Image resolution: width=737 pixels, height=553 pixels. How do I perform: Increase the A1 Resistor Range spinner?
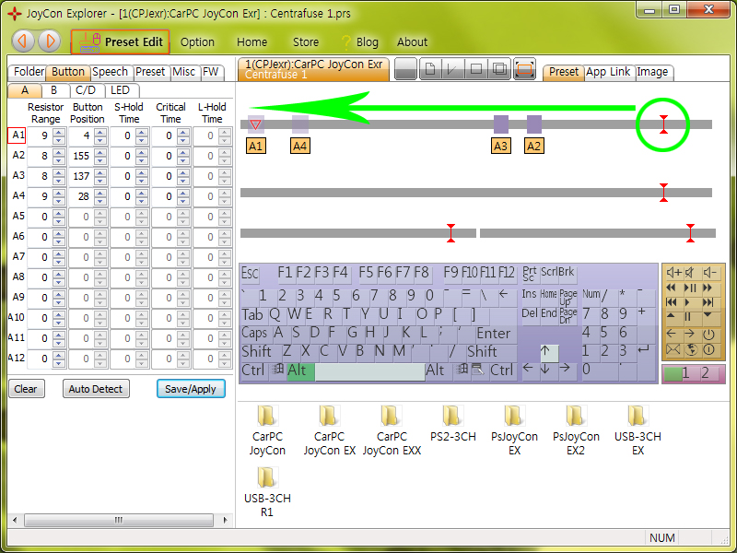coord(59,132)
